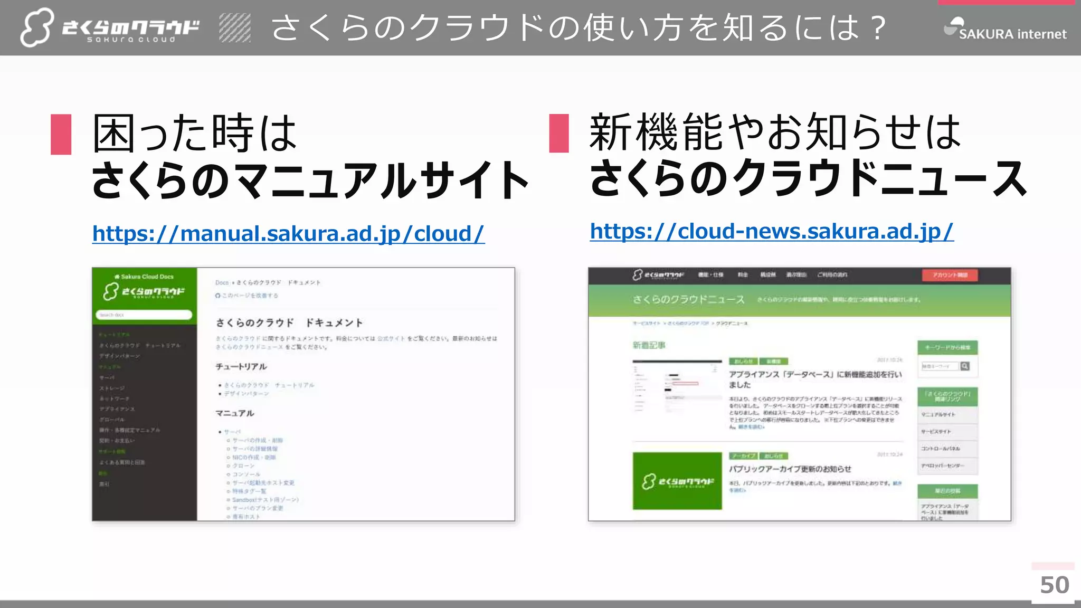Image resolution: width=1081 pixels, height=608 pixels.
Task: Open 'Sandbox(テスト用ゾーン)' manual link
Action: tap(265, 500)
